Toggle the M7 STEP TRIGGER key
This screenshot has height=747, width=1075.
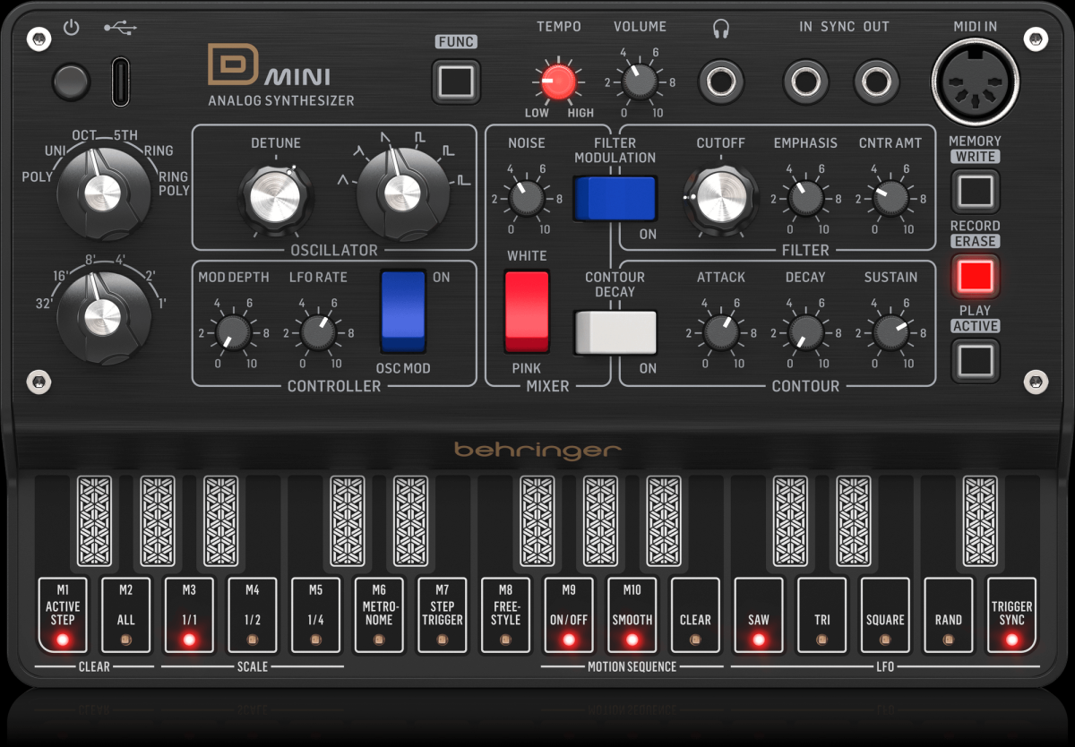click(x=443, y=614)
